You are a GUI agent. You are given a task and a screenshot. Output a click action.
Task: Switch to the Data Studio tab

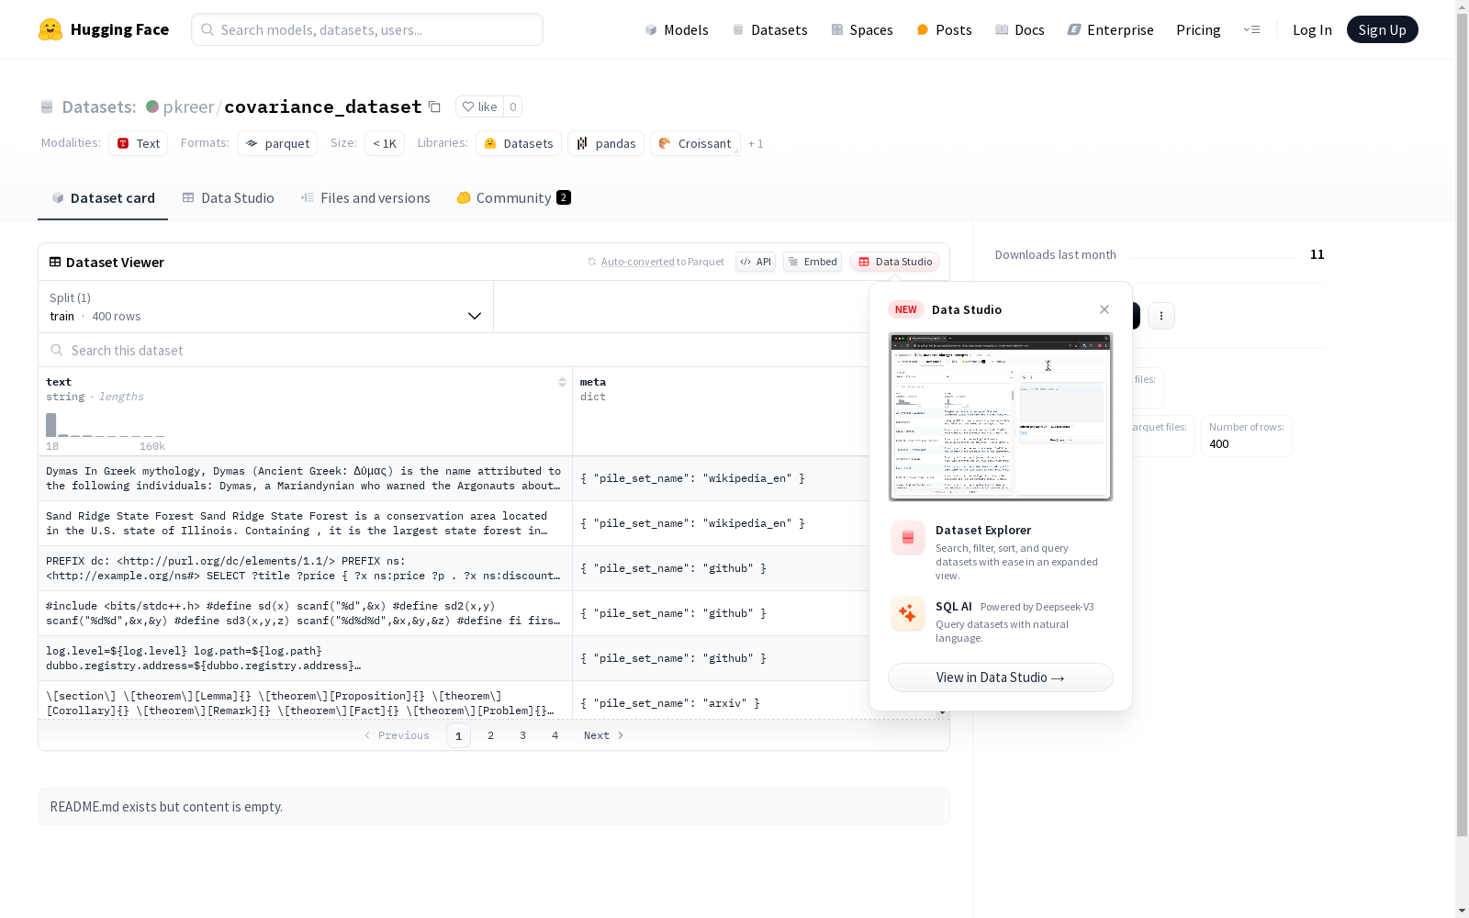pos(228,197)
